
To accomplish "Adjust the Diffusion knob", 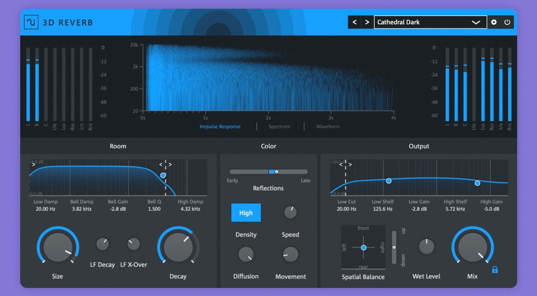I will point(246,254).
